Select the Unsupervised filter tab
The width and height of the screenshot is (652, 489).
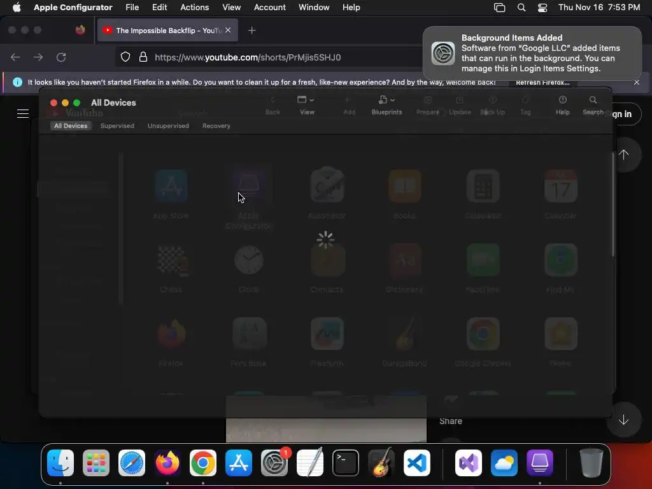pyautogui.click(x=168, y=125)
